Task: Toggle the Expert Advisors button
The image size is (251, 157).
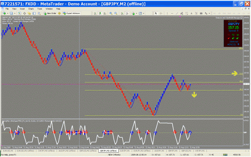Action: coord(71,13)
